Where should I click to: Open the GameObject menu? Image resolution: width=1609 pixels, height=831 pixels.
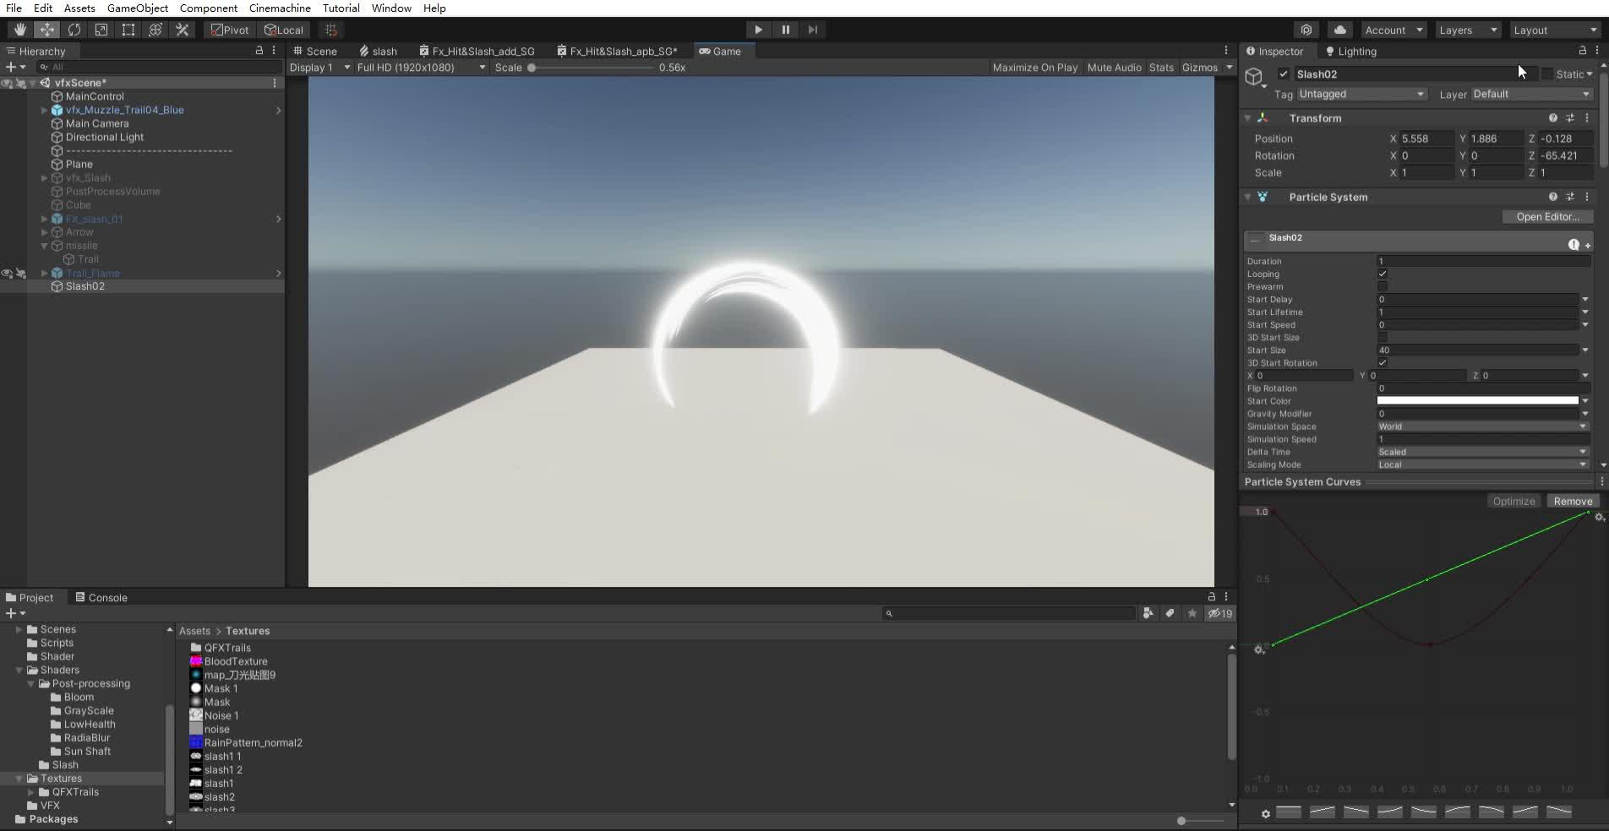pyautogui.click(x=137, y=8)
